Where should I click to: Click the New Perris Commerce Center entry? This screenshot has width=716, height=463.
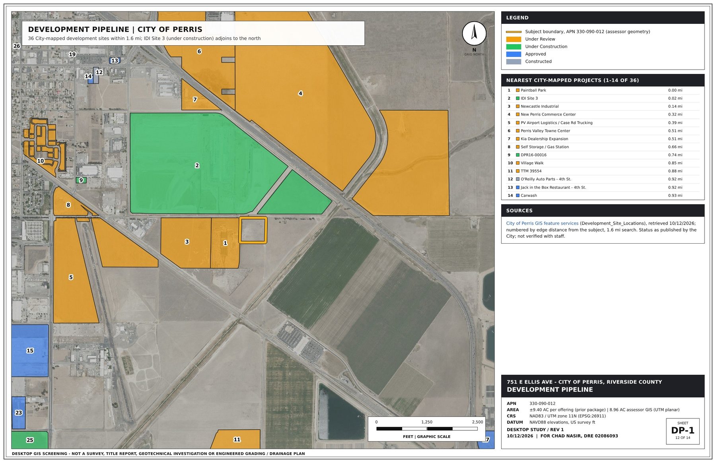click(x=548, y=114)
